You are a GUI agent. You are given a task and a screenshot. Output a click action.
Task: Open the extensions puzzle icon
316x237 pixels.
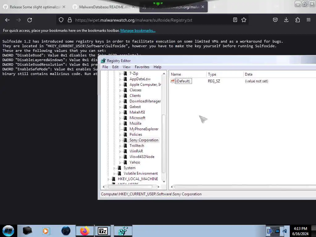[297, 20]
